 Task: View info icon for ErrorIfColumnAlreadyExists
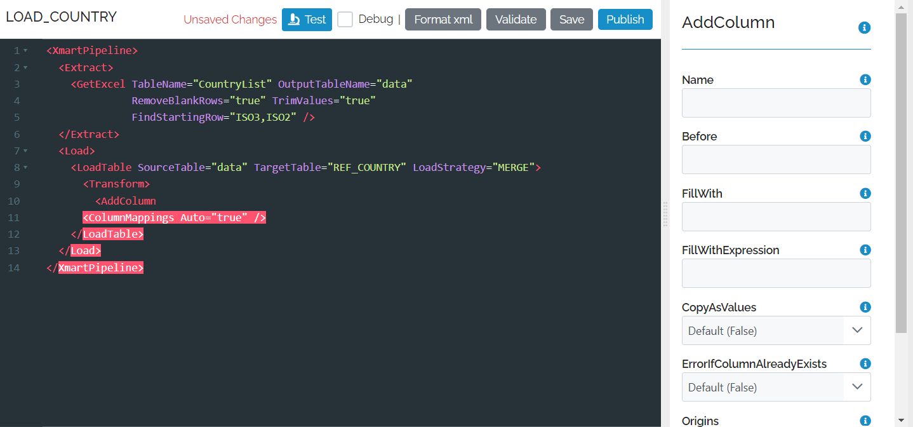pyautogui.click(x=865, y=364)
